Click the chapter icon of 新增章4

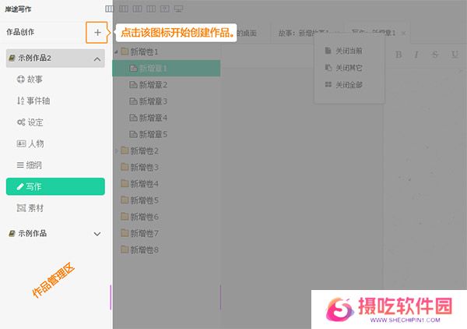(x=133, y=118)
